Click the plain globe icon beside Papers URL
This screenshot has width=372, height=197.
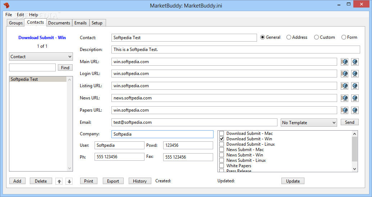click(x=355, y=110)
